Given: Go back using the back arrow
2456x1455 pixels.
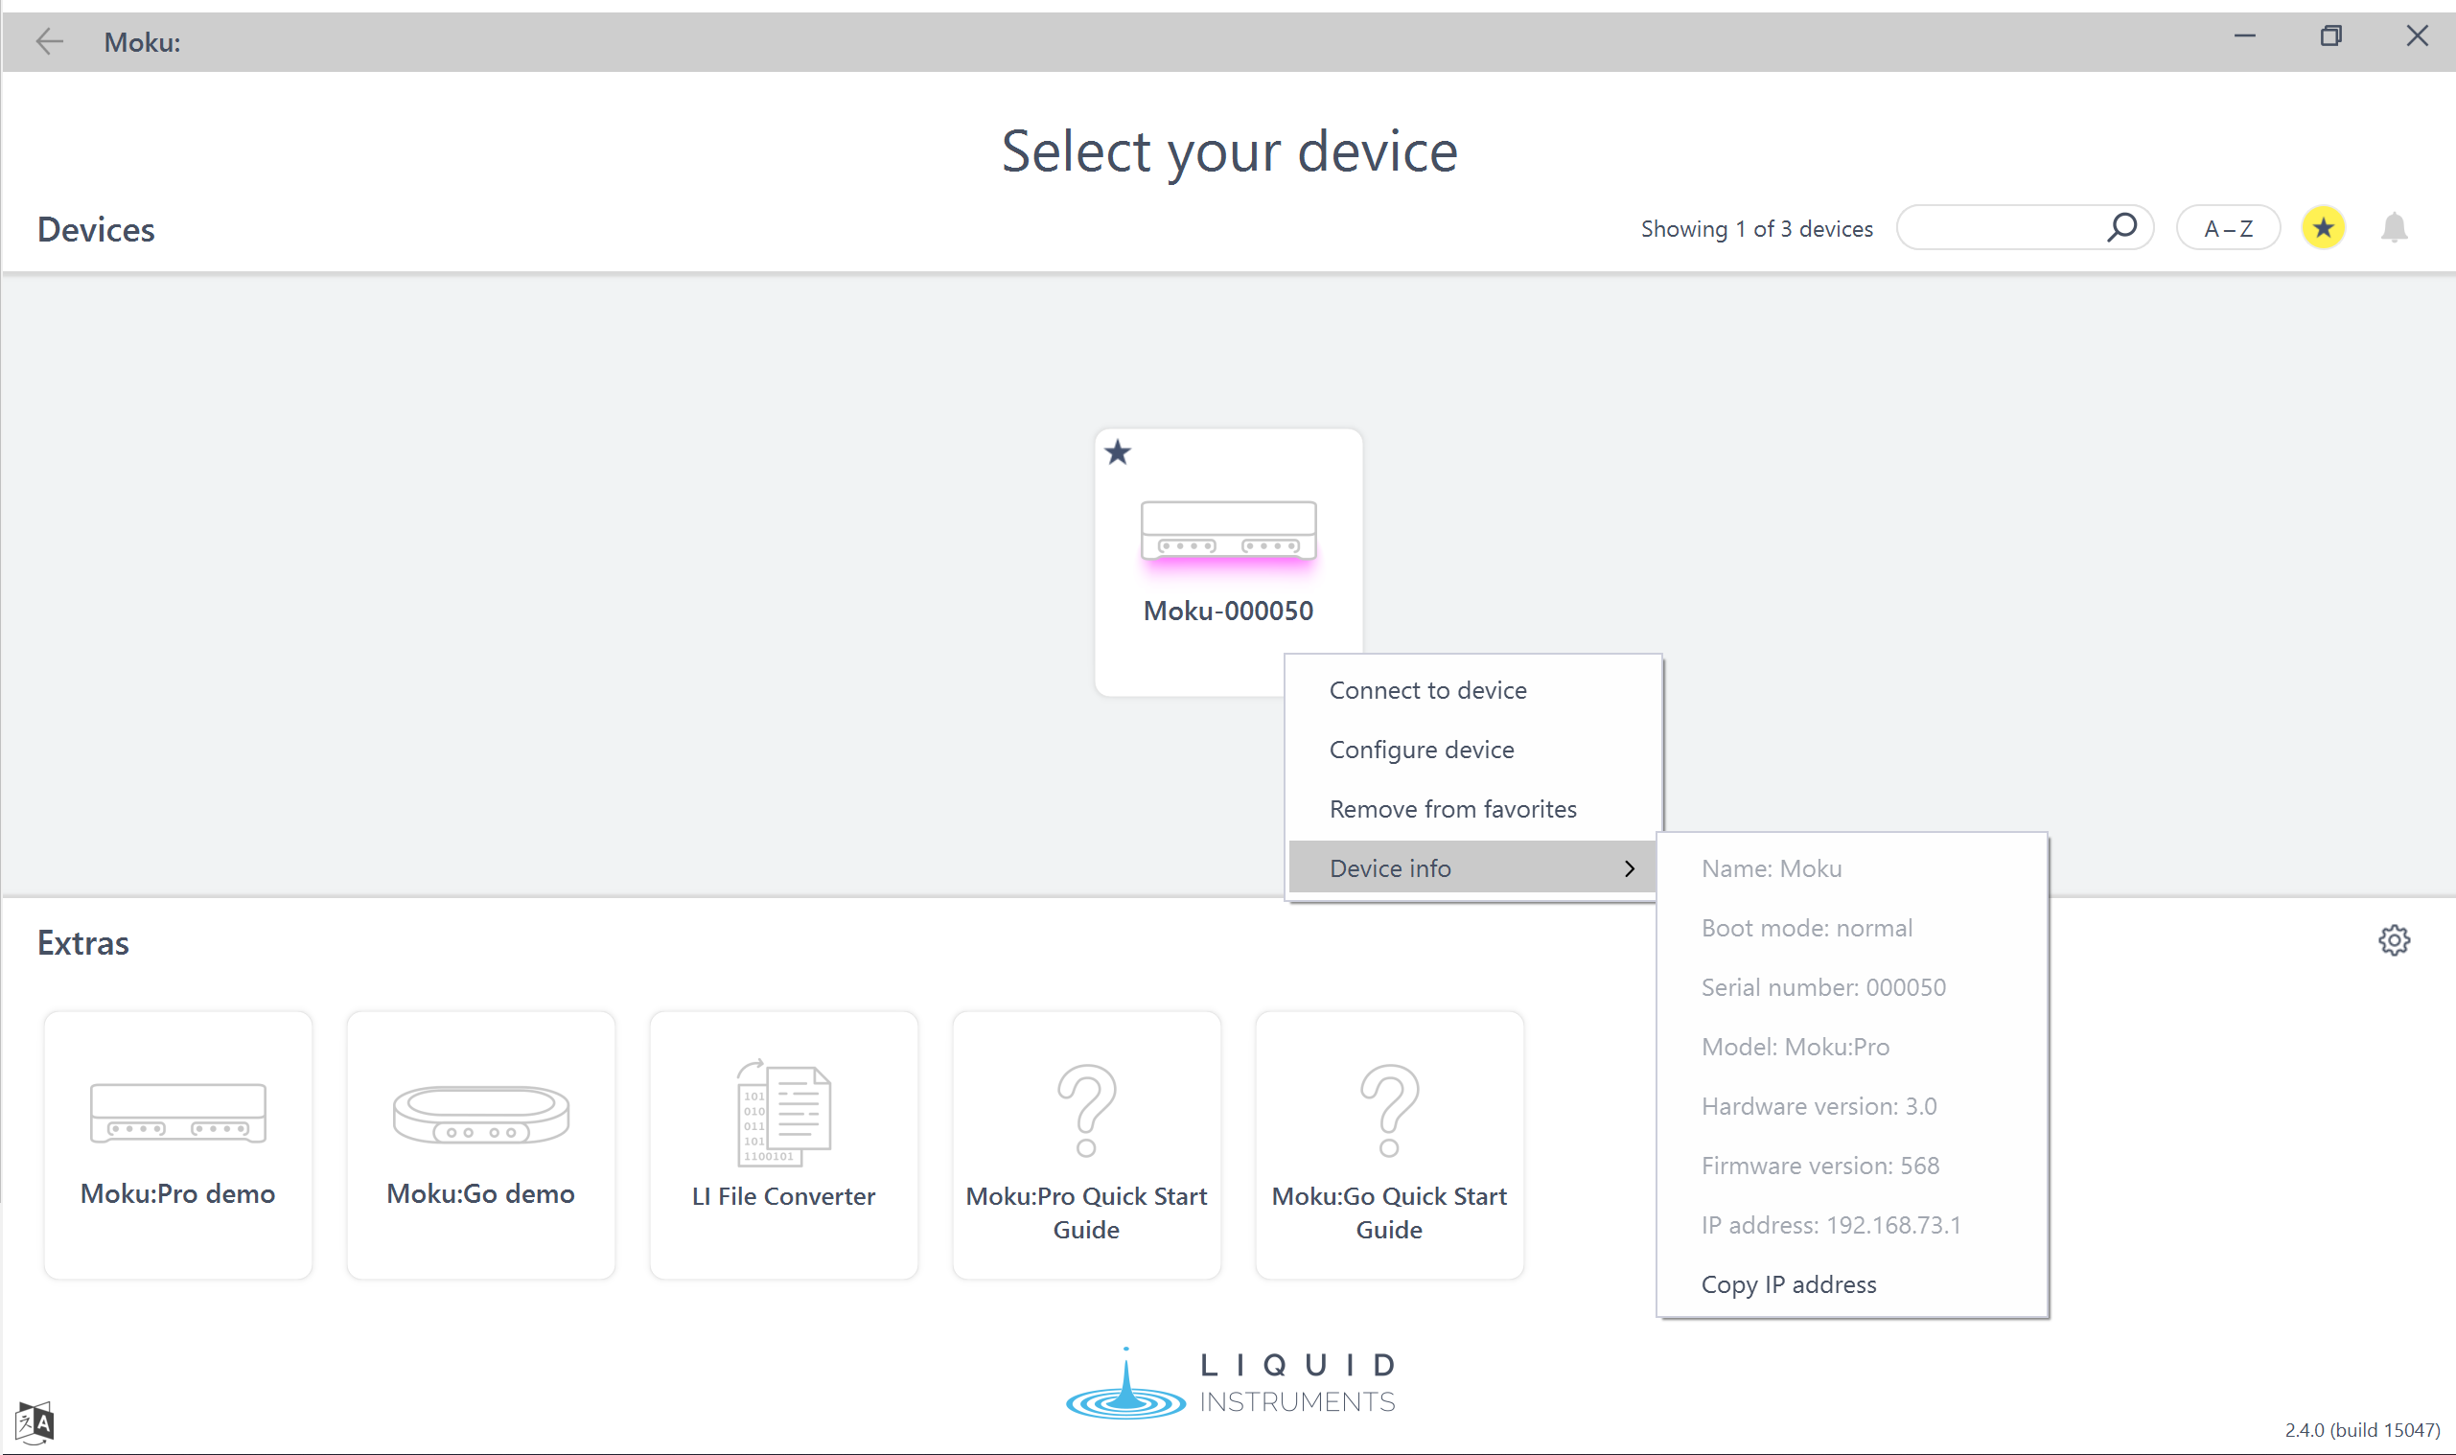Looking at the screenshot, I should (49, 41).
